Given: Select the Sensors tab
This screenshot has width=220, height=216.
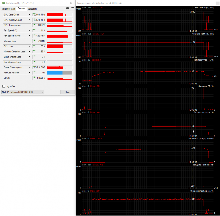Looking at the screenshot, I should pyautogui.click(x=21, y=8).
